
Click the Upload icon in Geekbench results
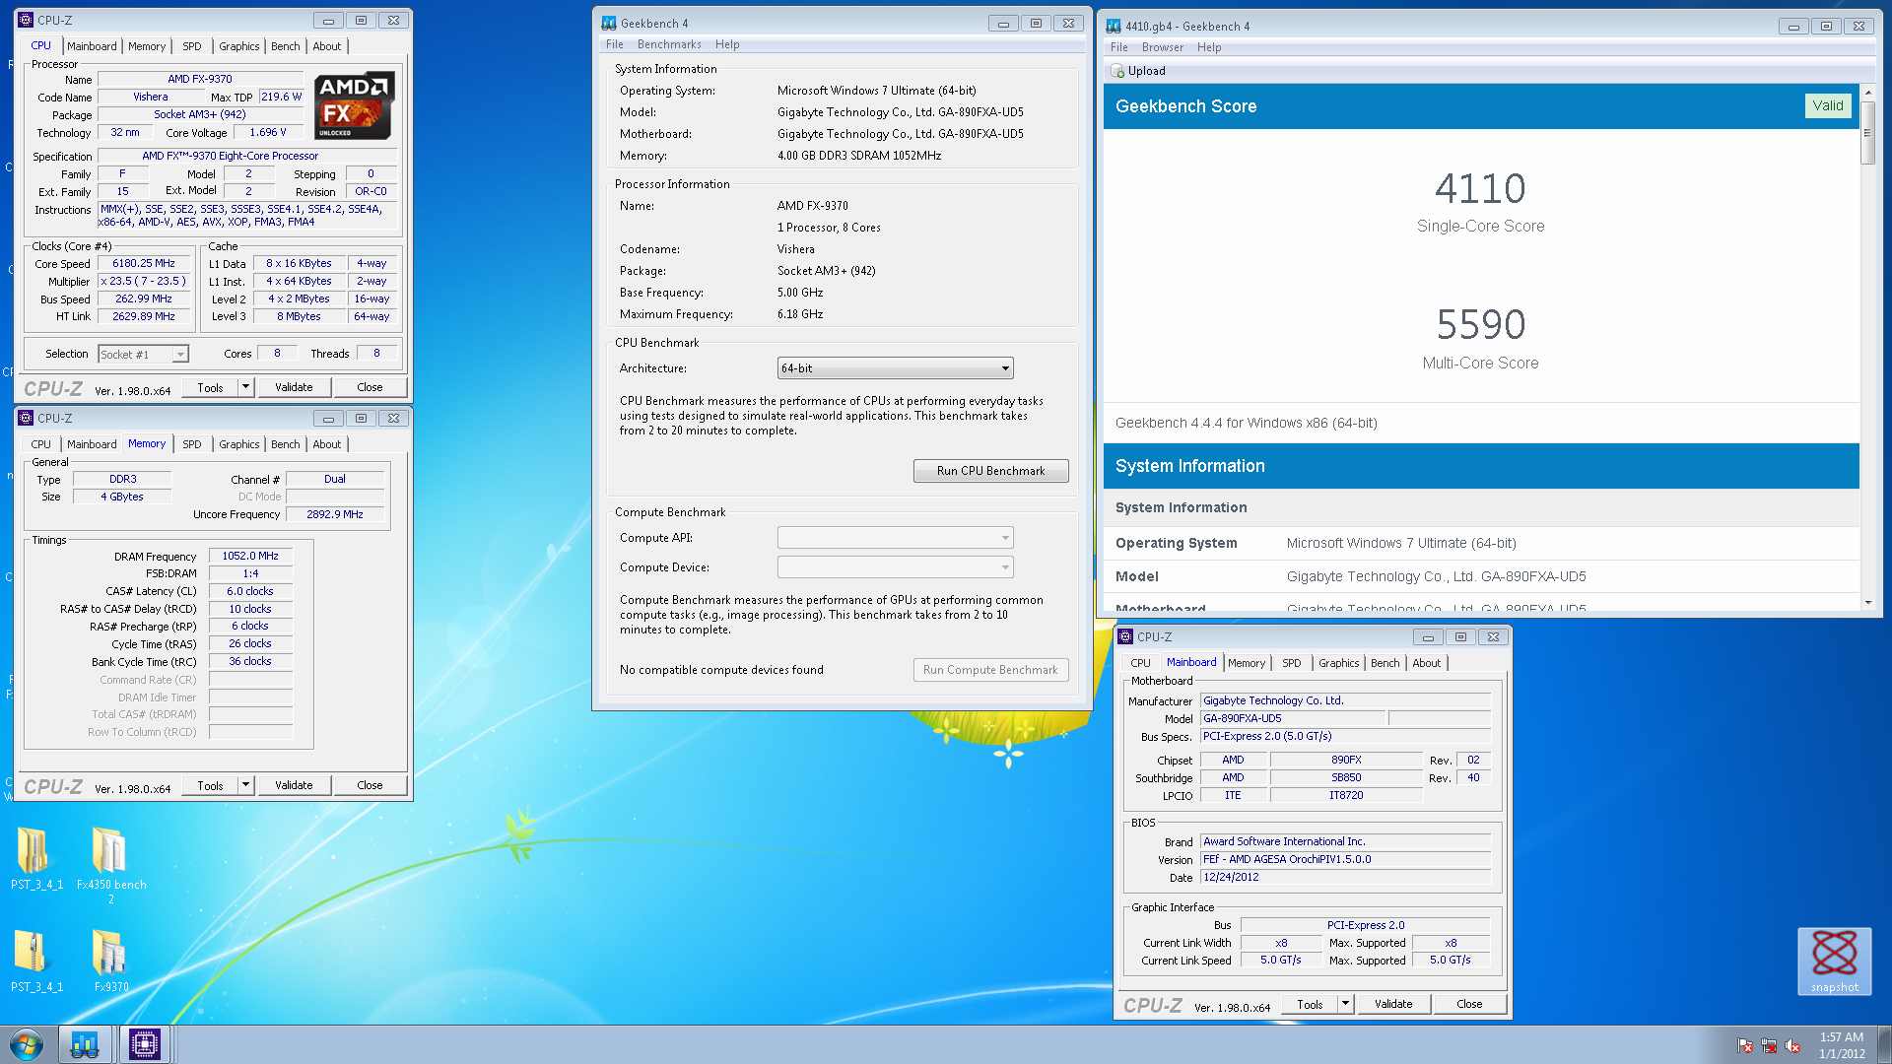tap(1117, 71)
